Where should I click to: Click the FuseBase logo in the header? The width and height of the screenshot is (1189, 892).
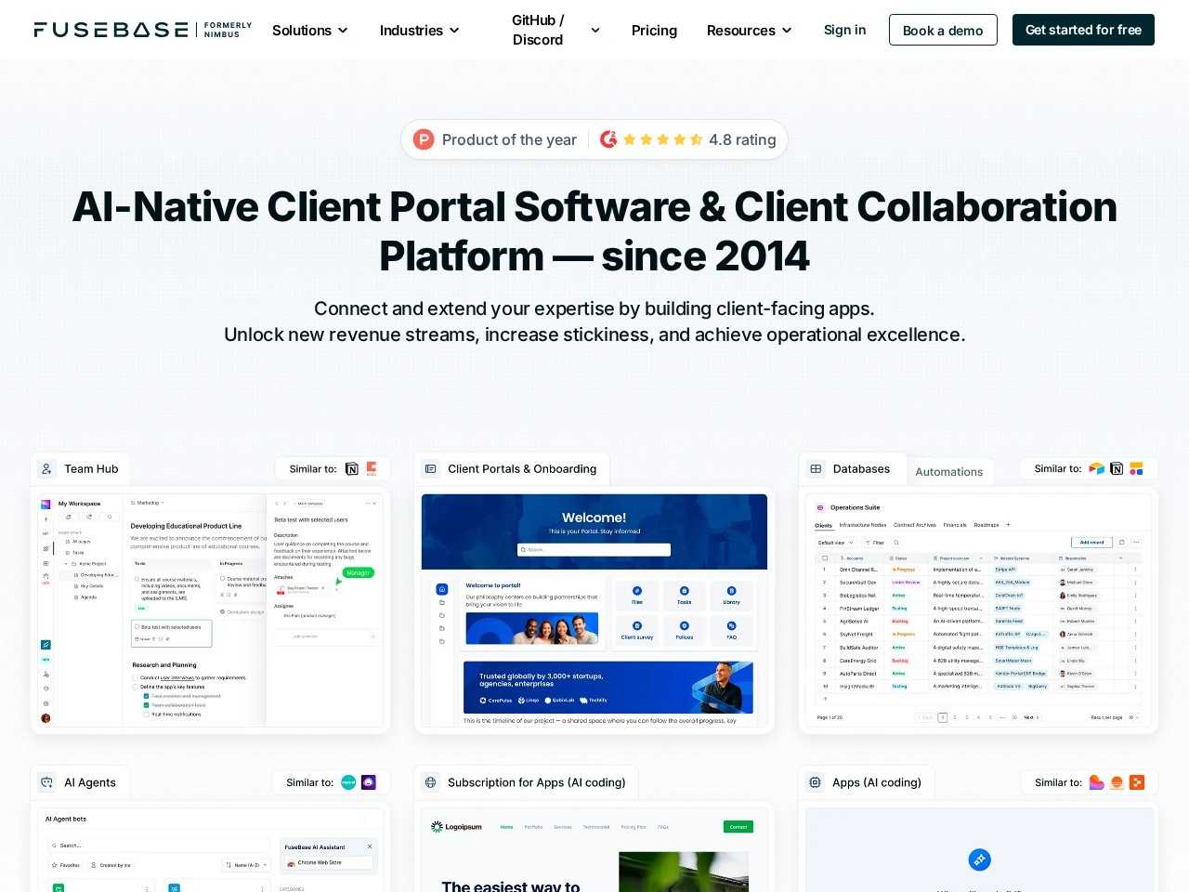(143, 30)
